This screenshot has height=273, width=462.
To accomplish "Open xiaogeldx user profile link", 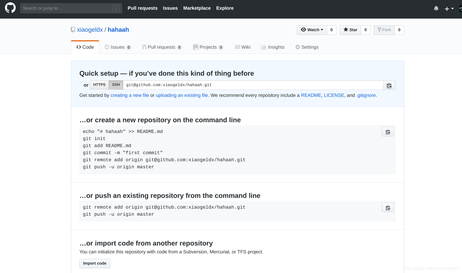I will click(90, 30).
